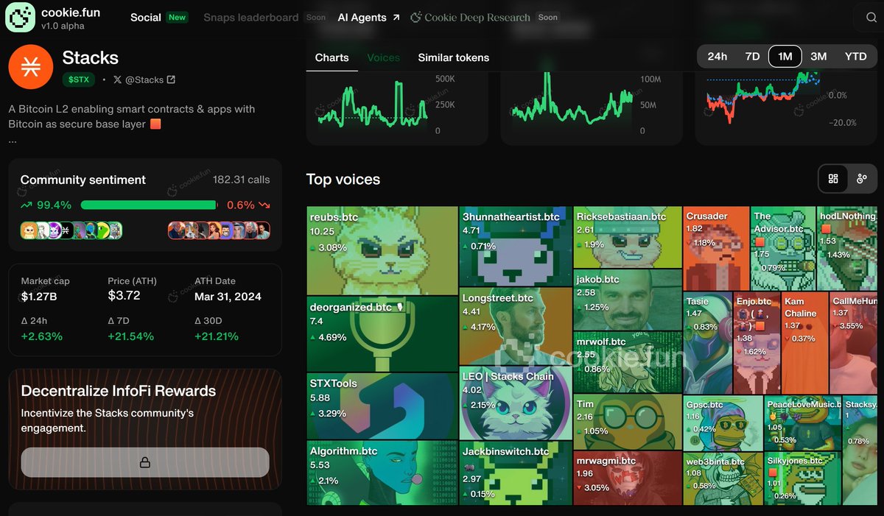Select the YTD time range
Image resolution: width=884 pixels, height=516 pixels.
tap(855, 57)
